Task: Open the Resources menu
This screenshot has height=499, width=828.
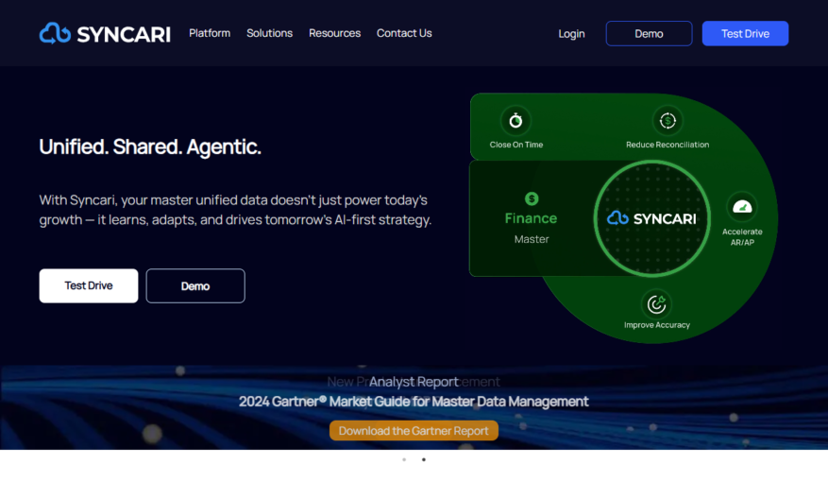Action: coord(335,33)
